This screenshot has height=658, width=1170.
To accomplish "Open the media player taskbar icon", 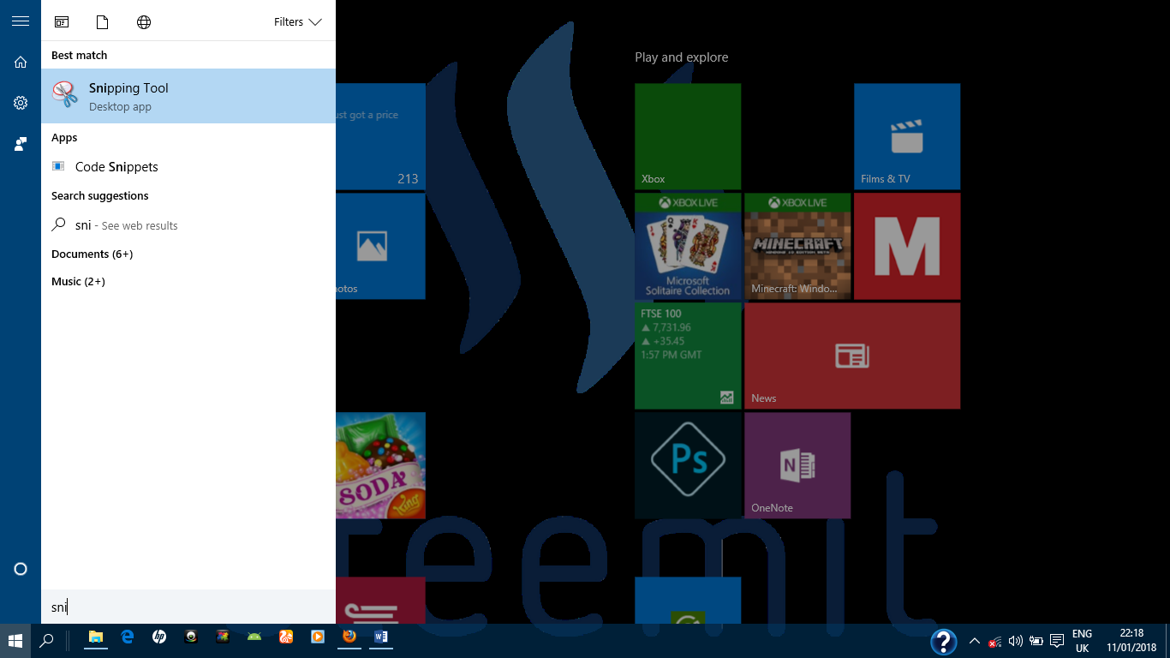I will tap(318, 637).
